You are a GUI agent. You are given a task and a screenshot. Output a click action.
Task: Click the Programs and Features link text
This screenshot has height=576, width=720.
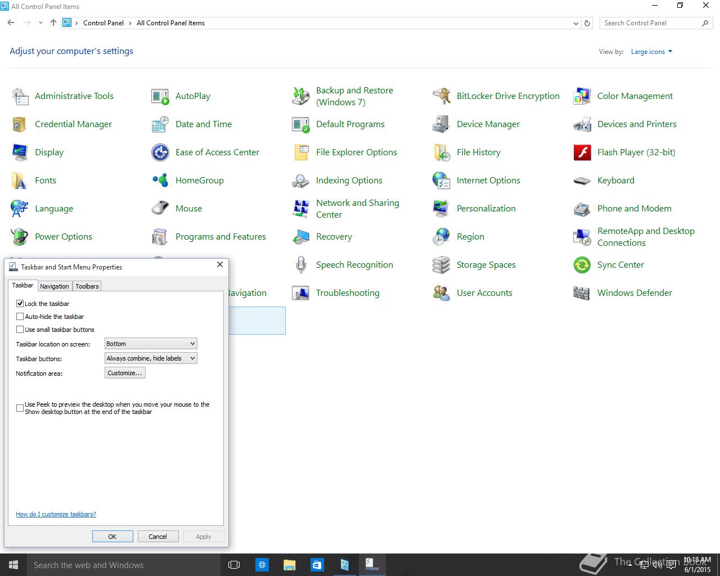pyautogui.click(x=220, y=237)
